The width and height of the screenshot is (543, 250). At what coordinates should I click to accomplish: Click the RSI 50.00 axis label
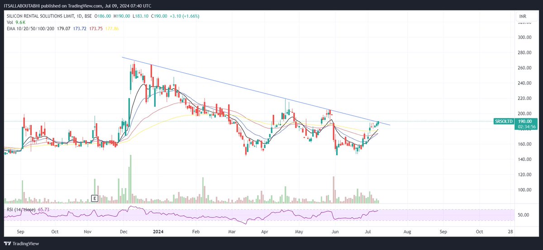[524, 215]
